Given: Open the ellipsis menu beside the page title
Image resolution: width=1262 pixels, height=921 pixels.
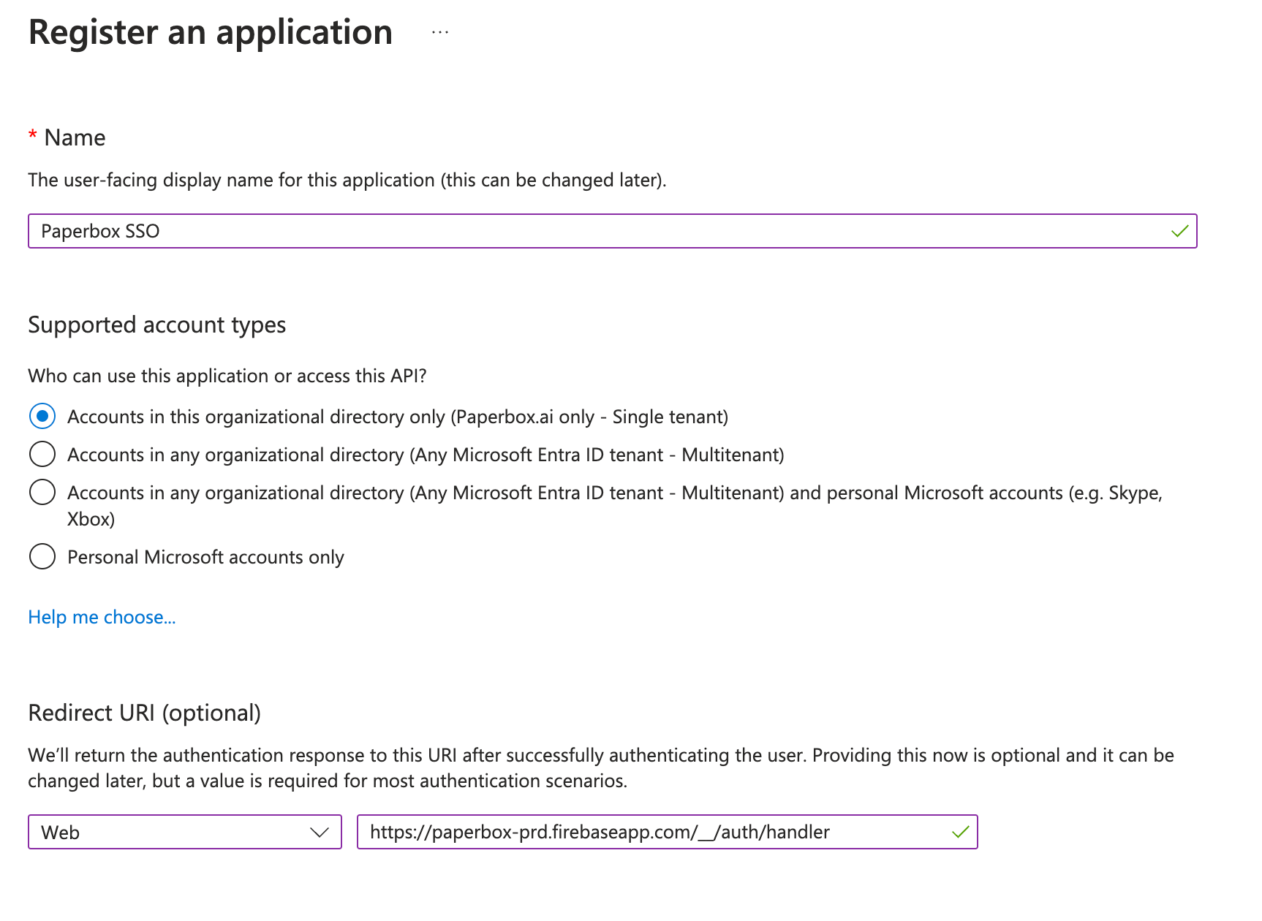Looking at the screenshot, I should point(439,32).
